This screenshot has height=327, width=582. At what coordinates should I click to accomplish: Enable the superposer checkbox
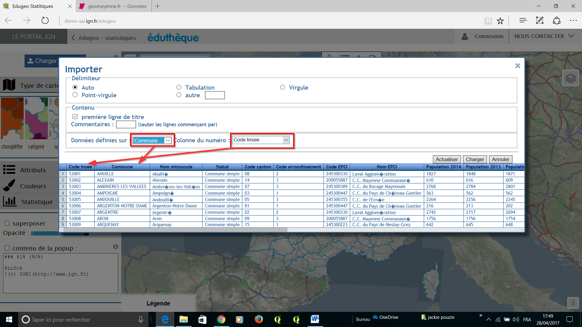pos(7,223)
